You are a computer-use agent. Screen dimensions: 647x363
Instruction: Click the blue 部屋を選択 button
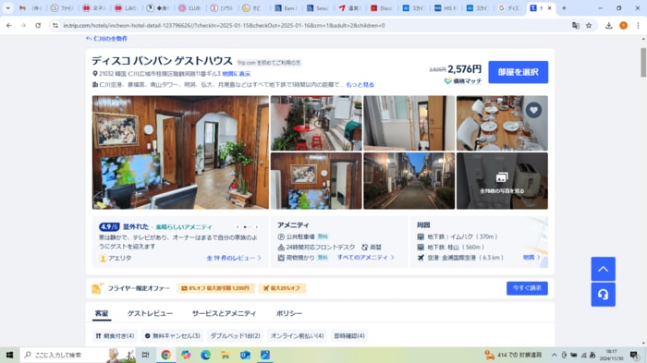(519, 72)
